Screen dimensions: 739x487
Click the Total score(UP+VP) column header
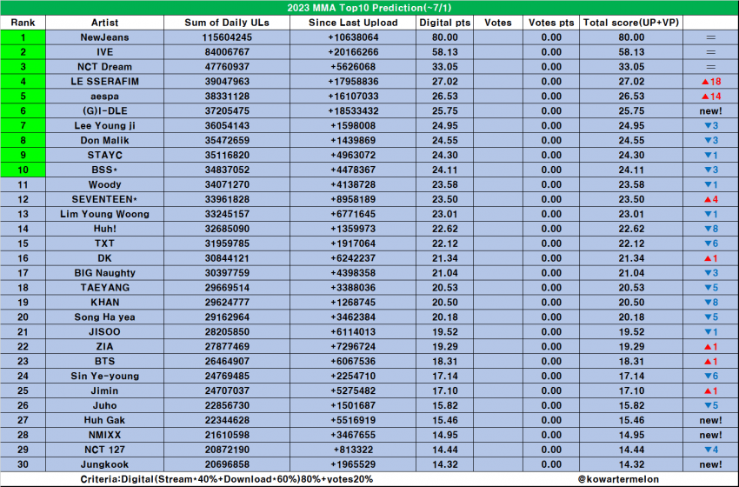coord(631,22)
